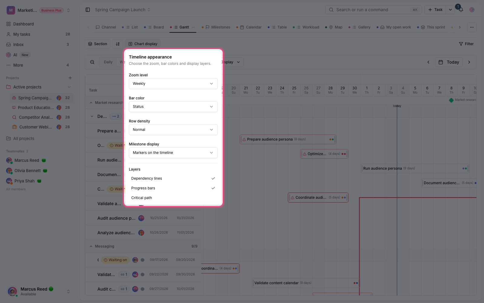Click the Validate content calendar Gantt bar
Image resolution: width=484 pixels, height=303 pixels.
[306, 283]
